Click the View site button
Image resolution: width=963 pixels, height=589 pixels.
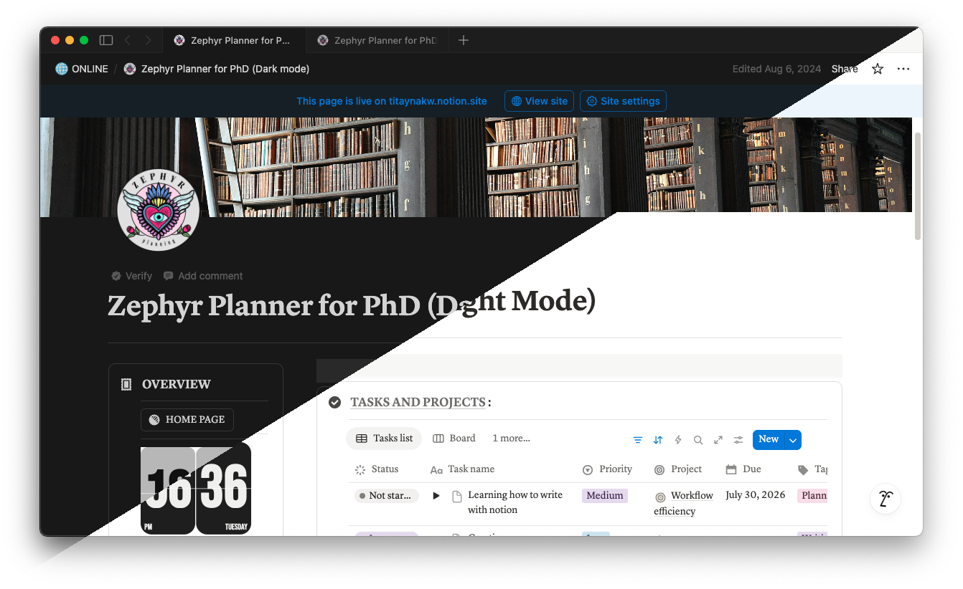pos(539,101)
